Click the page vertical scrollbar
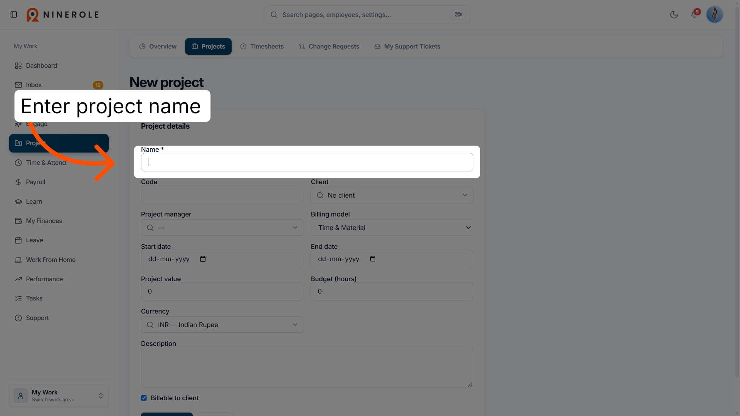This screenshot has width=740, height=416. [x=737, y=193]
